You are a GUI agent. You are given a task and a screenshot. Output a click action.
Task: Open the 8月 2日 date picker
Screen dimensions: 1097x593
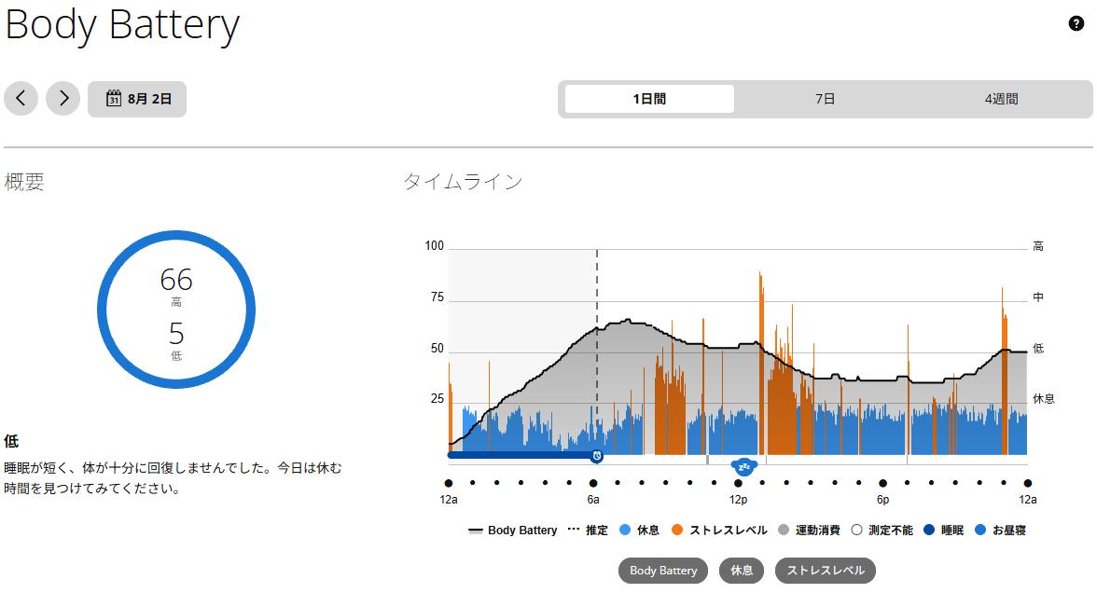click(137, 99)
